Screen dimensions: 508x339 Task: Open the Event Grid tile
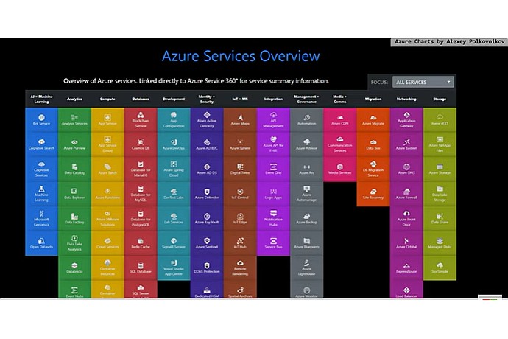pyautogui.click(x=273, y=169)
